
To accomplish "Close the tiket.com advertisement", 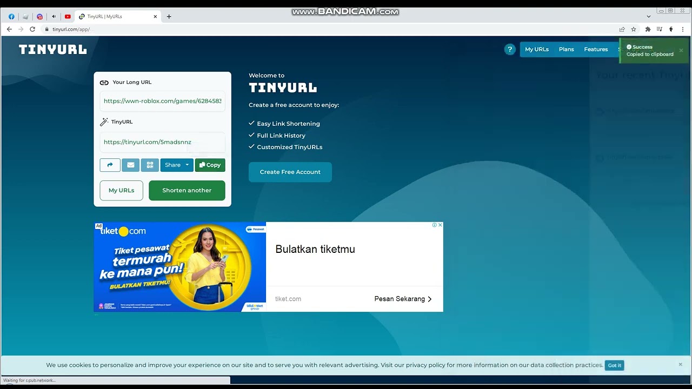I will (440, 225).
